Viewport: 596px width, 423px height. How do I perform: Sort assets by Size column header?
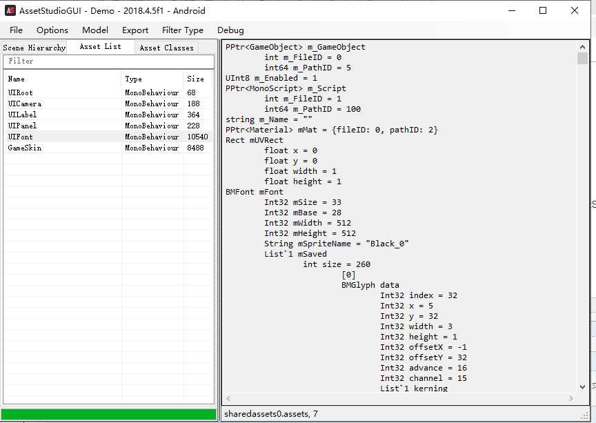point(199,79)
